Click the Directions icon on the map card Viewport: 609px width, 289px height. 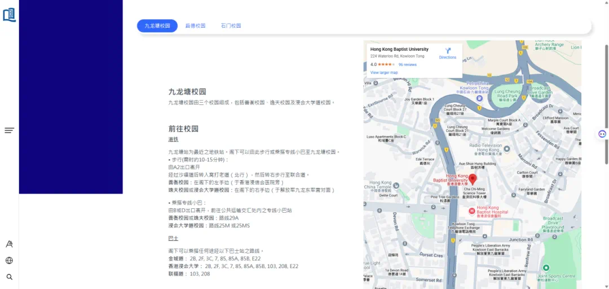[448, 51]
